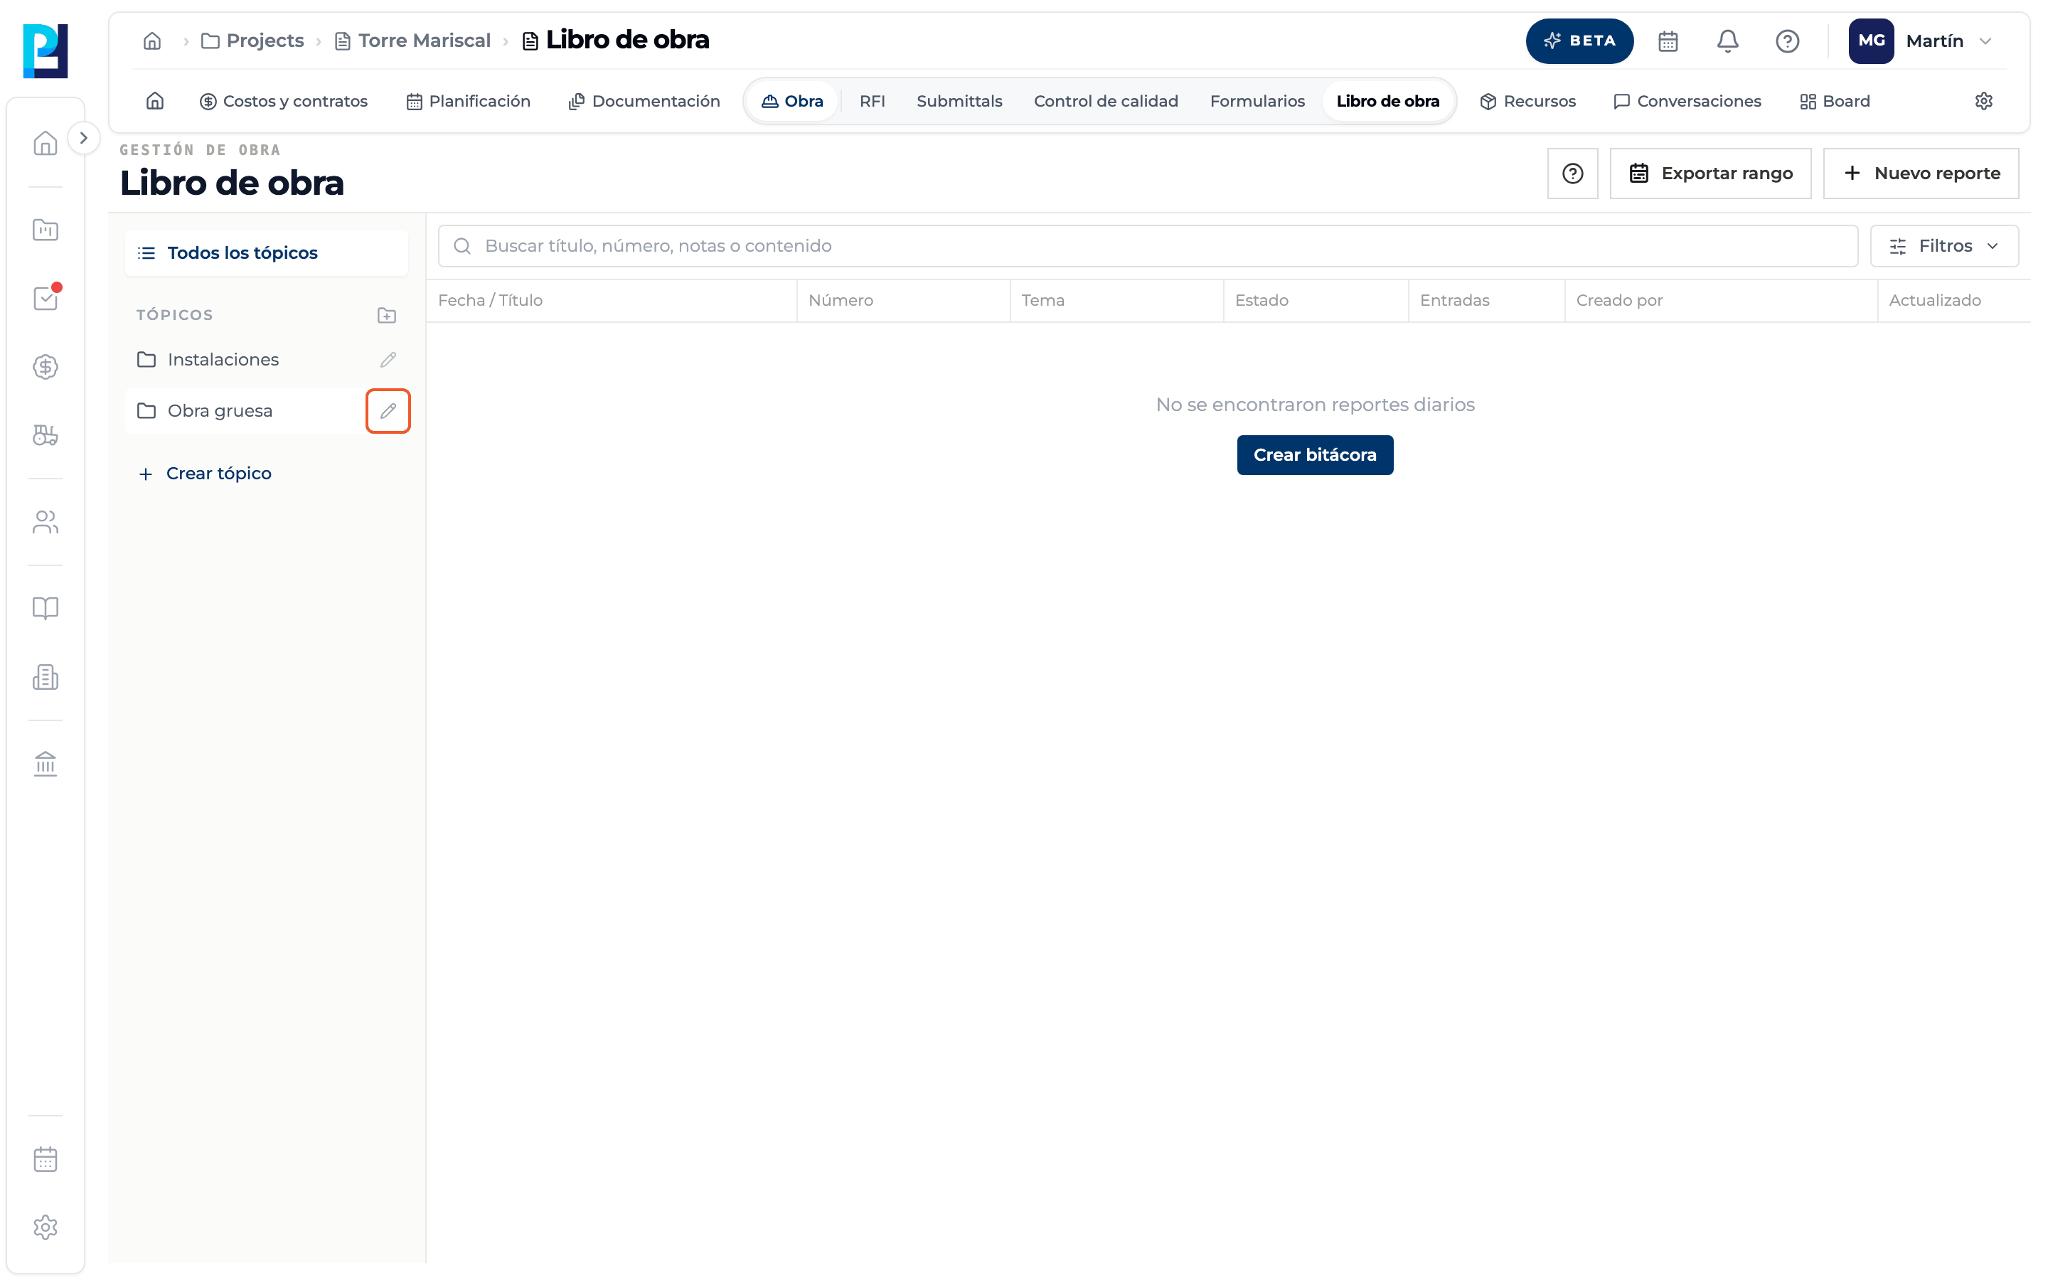Click the add folder icon beside TÓPICOS
The image size is (2048, 1280).
pos(387,315)
